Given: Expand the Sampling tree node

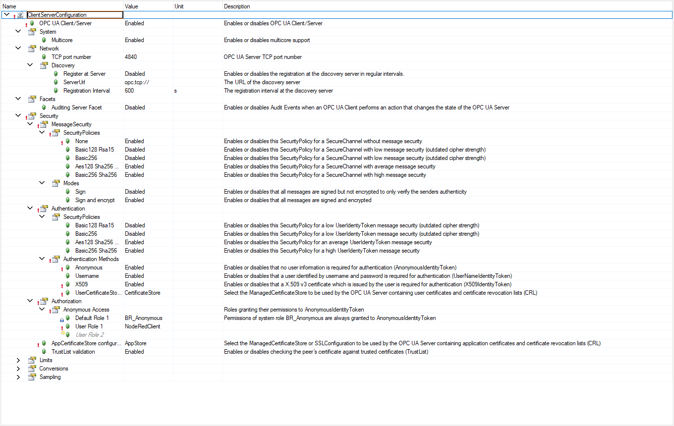Looking at the screenshot, I should [x=18, y=377].
